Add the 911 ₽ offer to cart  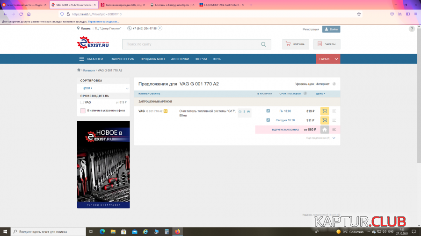324,120
